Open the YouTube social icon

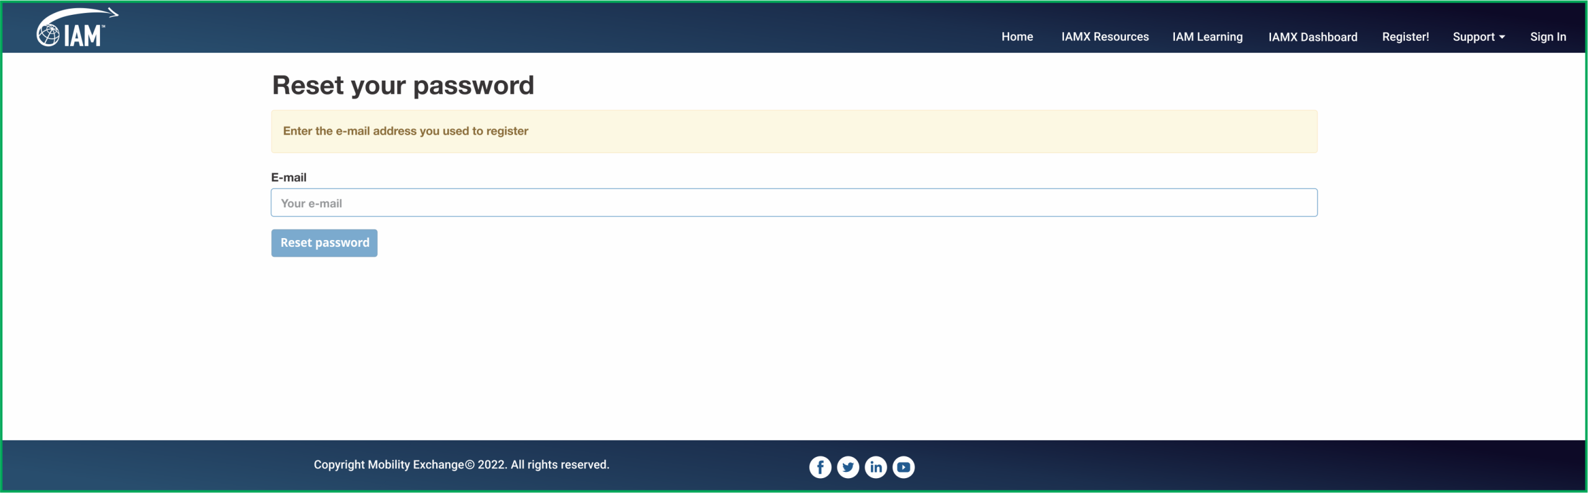(904, 467)
